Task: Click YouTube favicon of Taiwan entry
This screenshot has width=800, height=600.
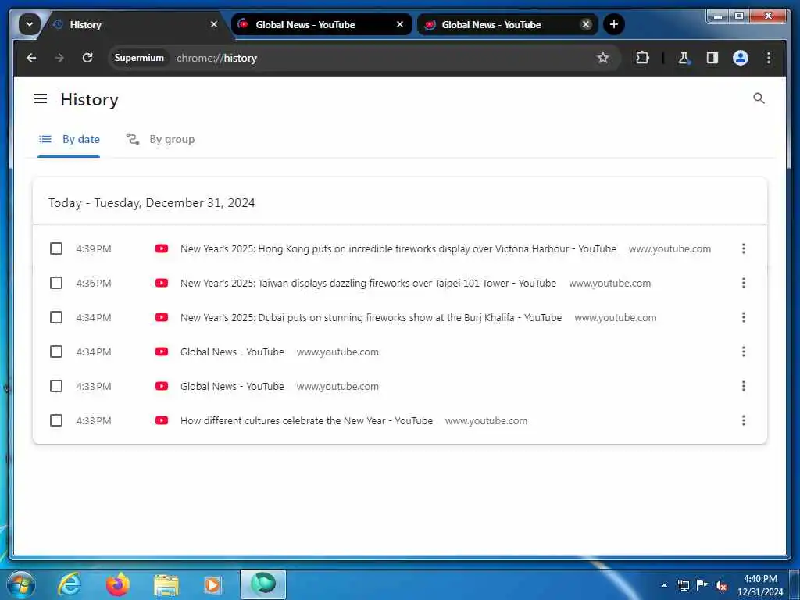Action: (x=162, y=283)
